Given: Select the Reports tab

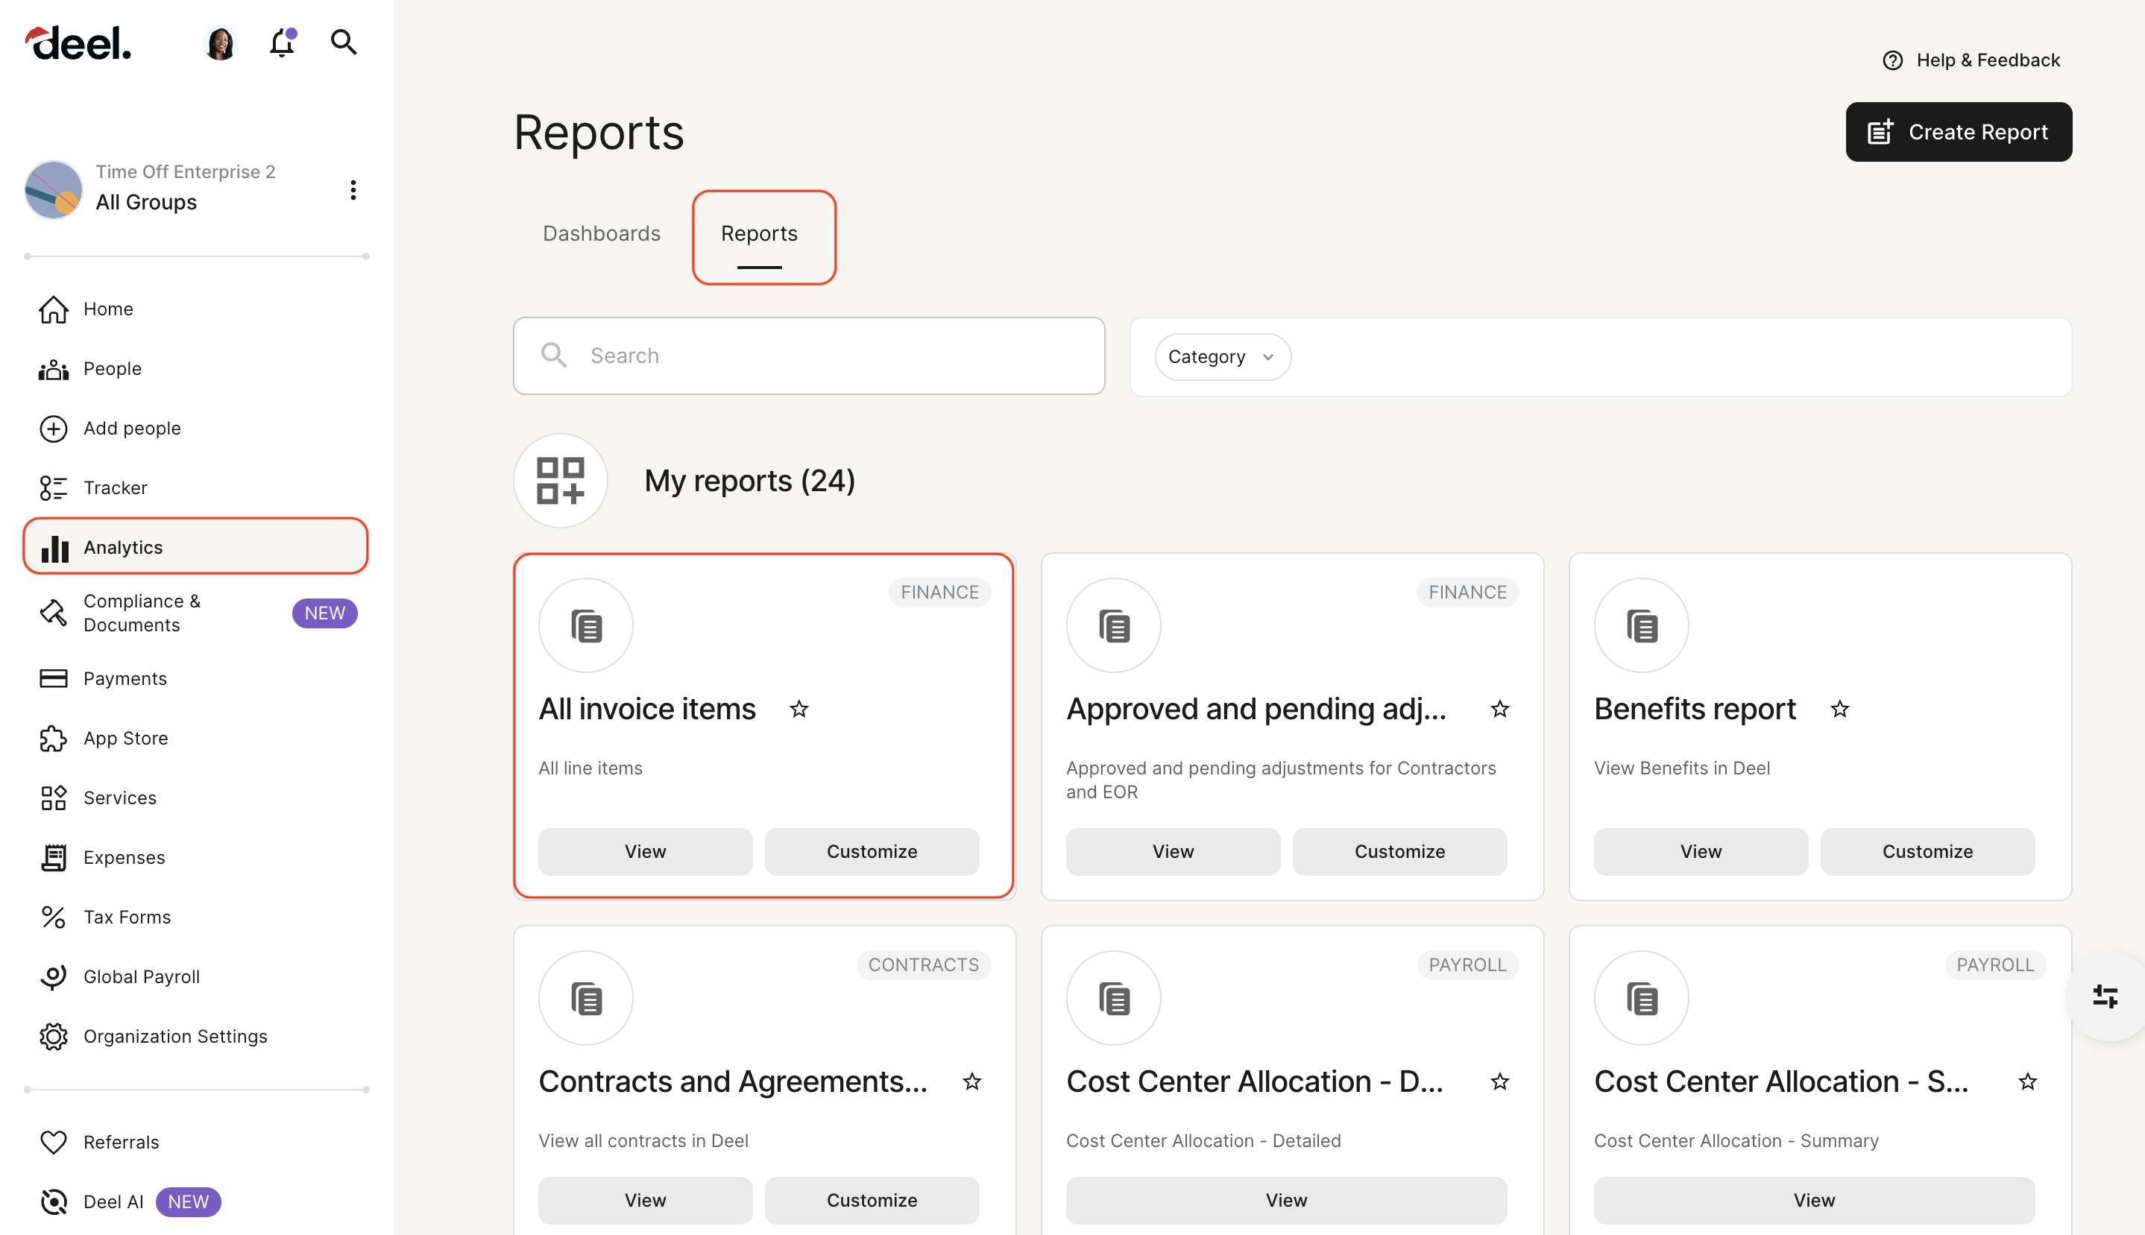Looking at the screenshot, I should [x=758, y=234].
